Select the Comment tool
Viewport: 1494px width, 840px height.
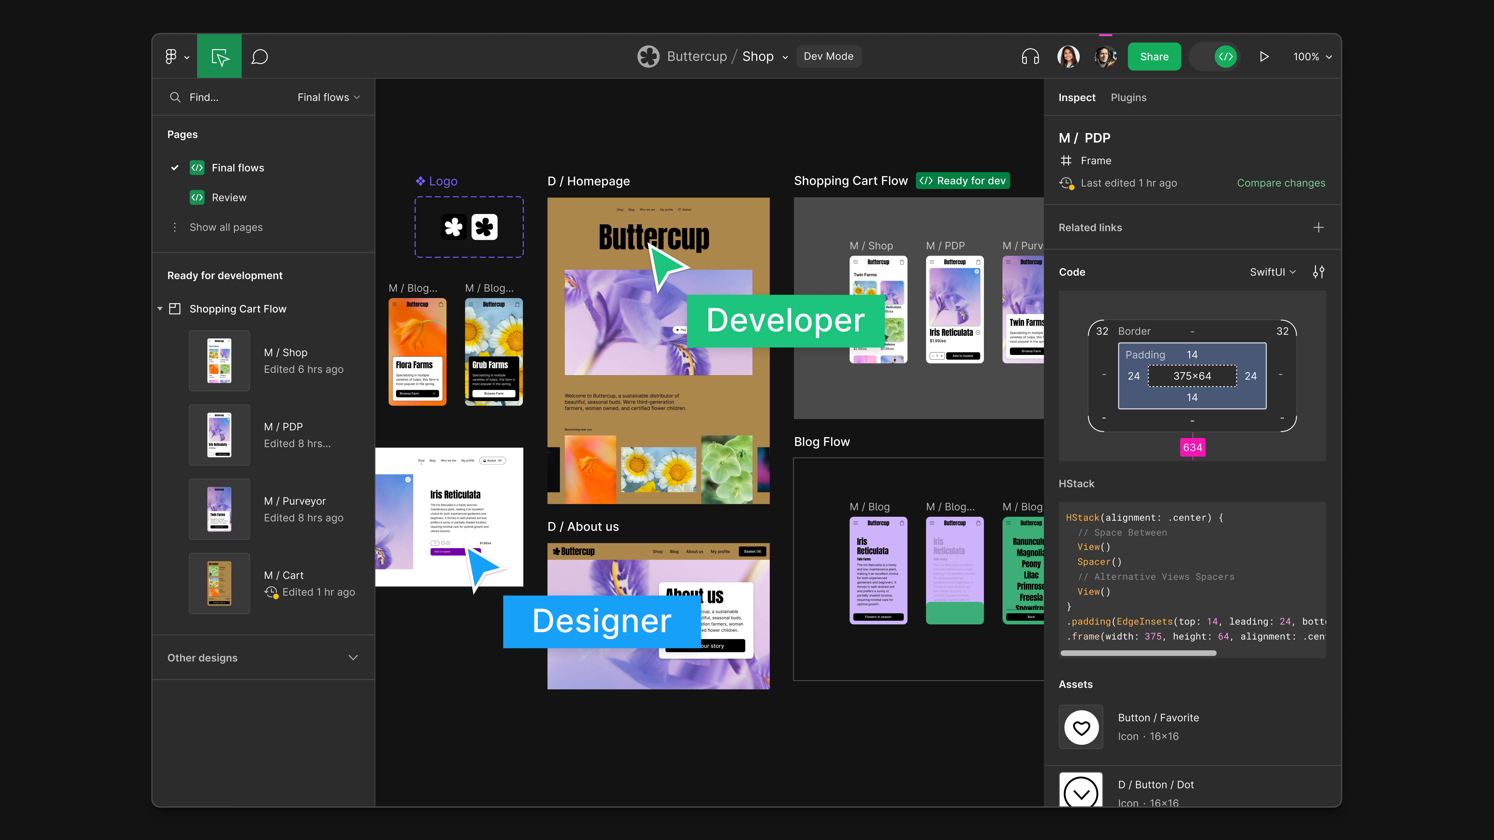pos(259,56)
